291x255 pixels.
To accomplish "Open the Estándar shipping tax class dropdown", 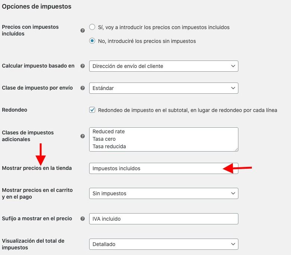I will click(x=164, y=88).
